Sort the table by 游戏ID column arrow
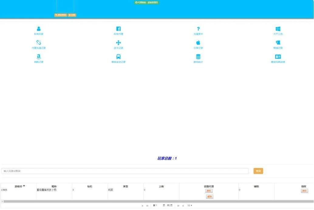The height and width of the screenshot is (210, 314). [x=24, y=186]
